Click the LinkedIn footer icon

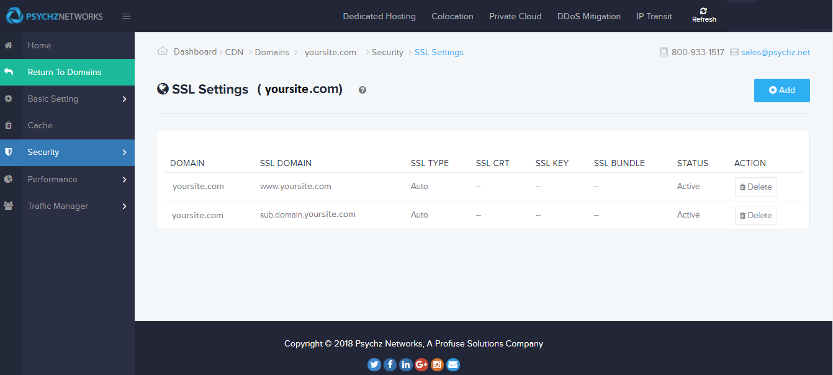coord(405,364)
